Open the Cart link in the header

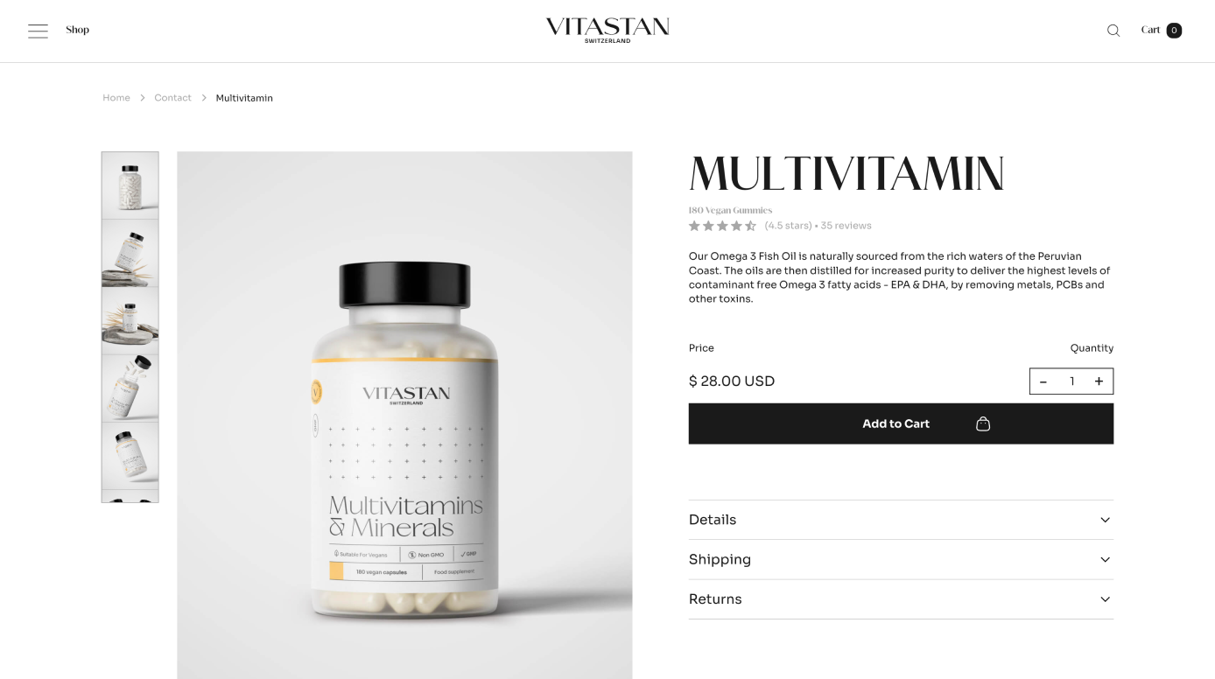[1150, 30]
